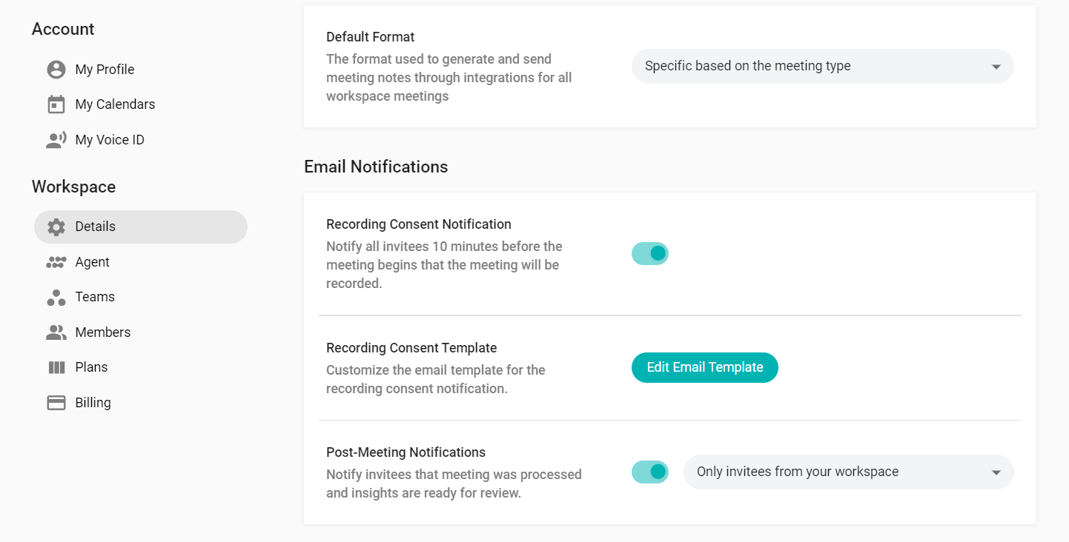Expand the Only invitees from your workspace dropdown
Viewport: 1069px width, 542px height.
pos(849,472)
